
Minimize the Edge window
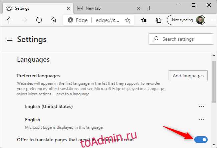point(178,5)
